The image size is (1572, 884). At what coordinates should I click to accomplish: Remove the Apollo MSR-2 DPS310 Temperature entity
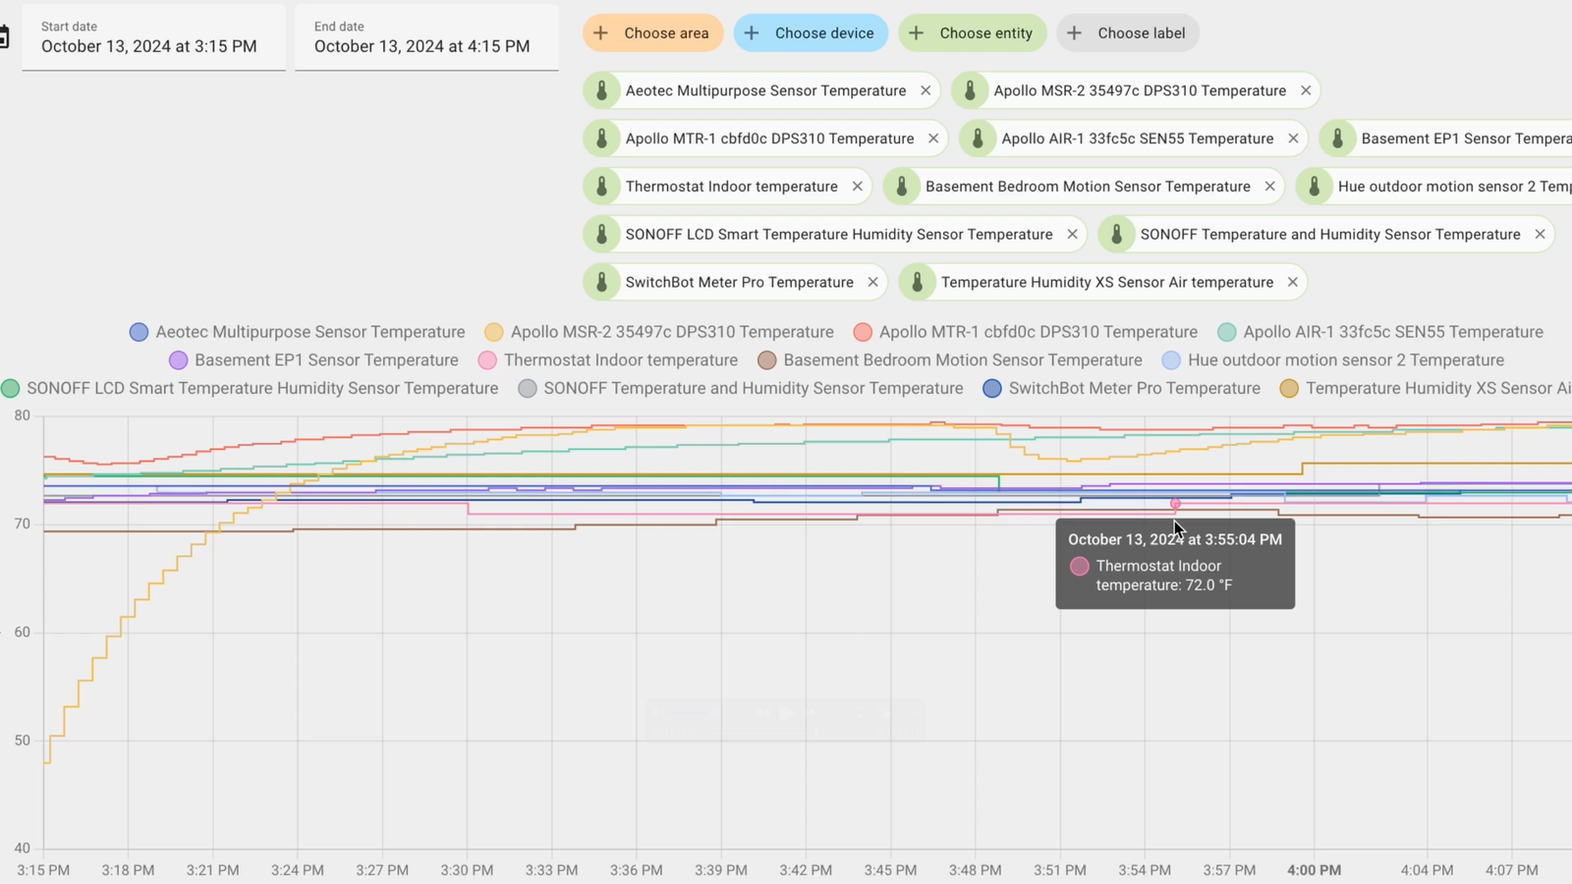1306,90
